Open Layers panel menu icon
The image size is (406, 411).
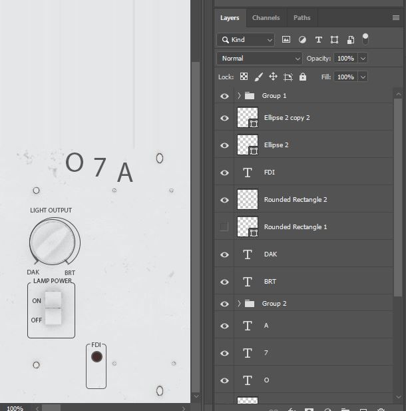pos(396,17)
